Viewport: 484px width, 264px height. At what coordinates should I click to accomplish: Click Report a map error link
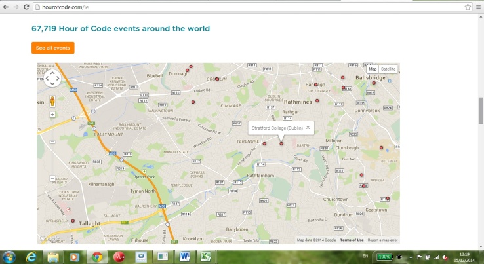[x=382, y=240]
